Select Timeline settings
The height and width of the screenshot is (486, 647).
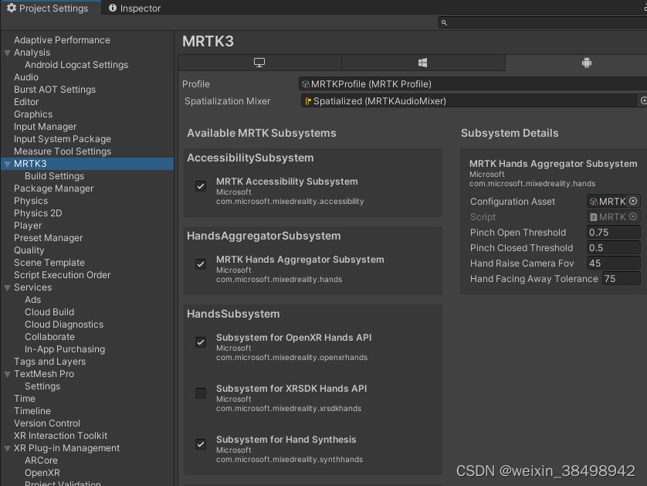32,412
